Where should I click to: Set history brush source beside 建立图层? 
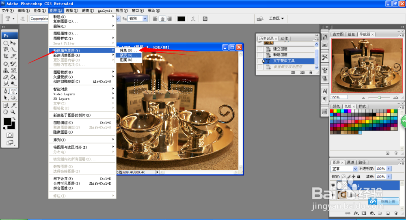tap(260, 49)
